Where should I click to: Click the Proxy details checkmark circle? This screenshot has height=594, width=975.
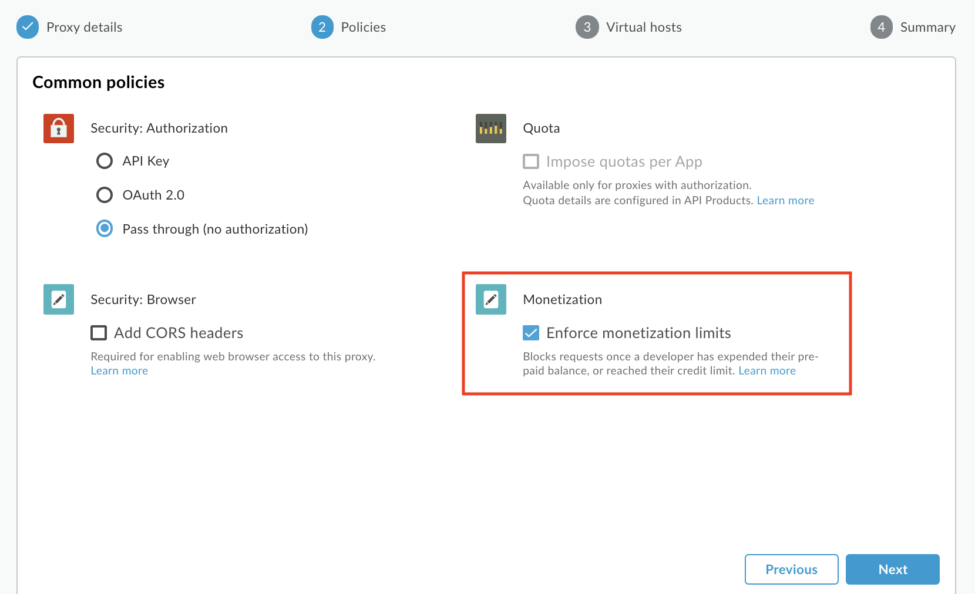click(27, 27)
